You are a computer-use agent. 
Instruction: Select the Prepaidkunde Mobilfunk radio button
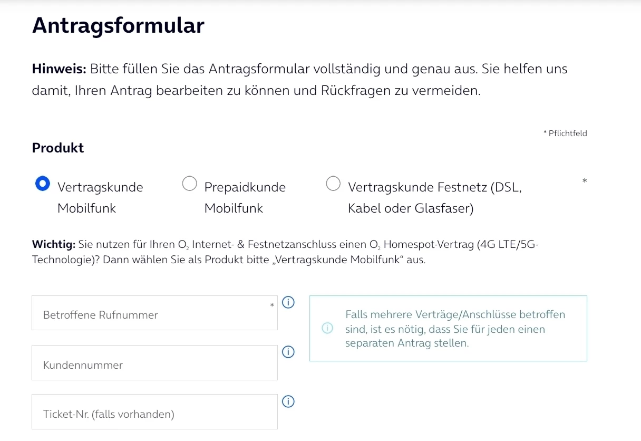point(189,184)
